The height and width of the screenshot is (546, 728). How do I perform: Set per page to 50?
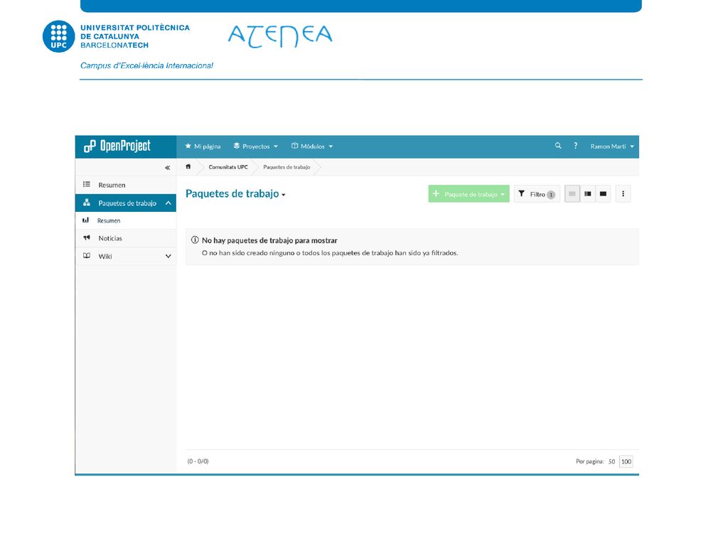pyautogui.click(x=611, y=461)
